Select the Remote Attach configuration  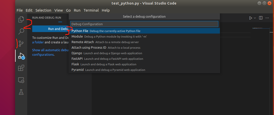point(144,42)
